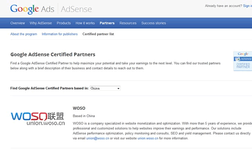The image size is (252, 152).
Task: Open About the program sub-link
Action: click(24, 34)
